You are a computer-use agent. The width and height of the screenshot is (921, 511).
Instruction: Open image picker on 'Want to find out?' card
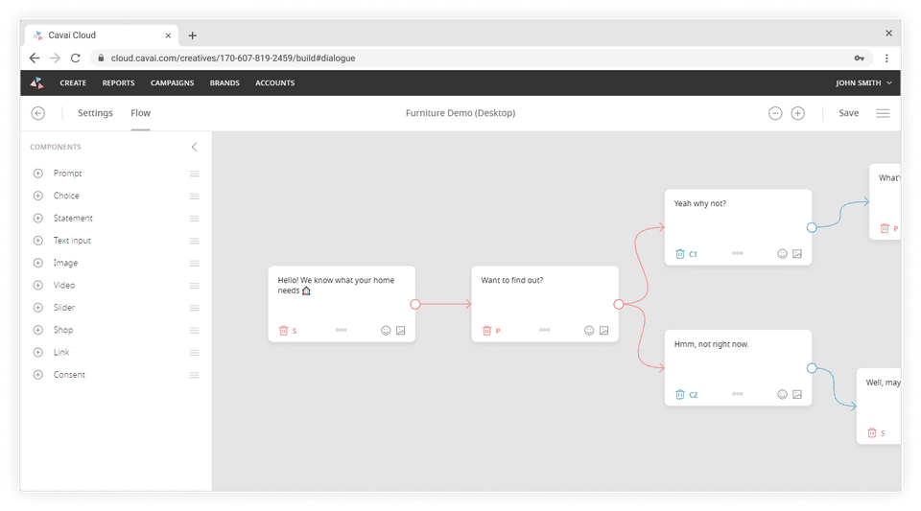coord(603,331)
